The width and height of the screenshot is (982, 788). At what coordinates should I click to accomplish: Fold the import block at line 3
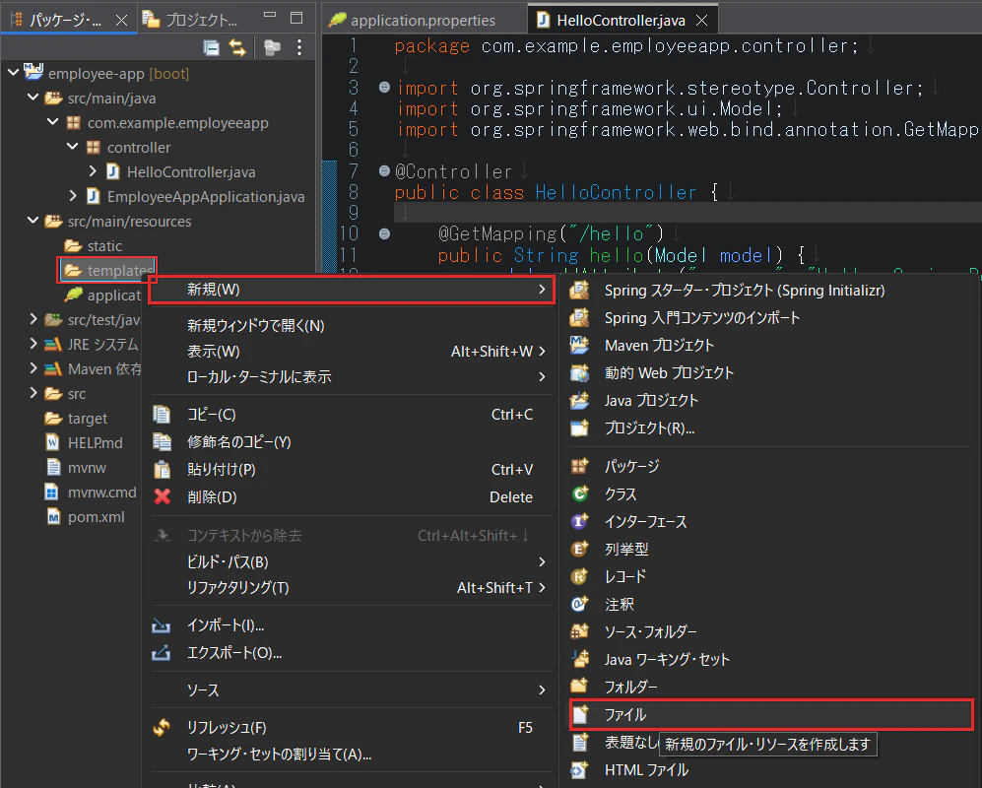(x=384, y=87)
